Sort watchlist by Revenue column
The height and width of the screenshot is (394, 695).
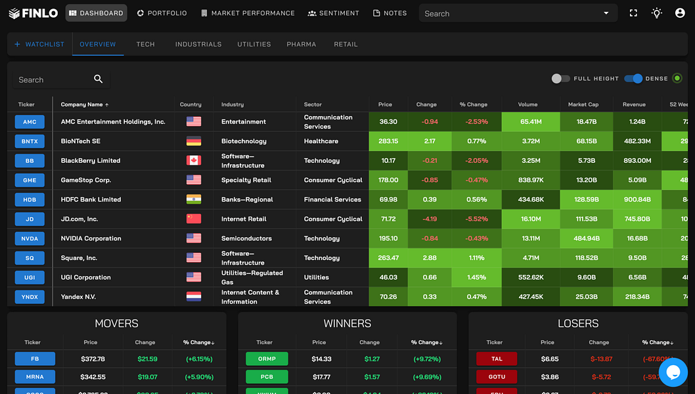pyautogui.click(x=634, y=104)
